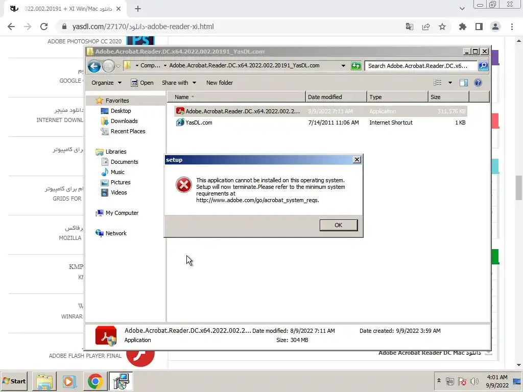Viewport: 523px width, 392px height.
Task: Select the YasDL.com internet shortcut
Action: pyautogui.click(x=321, y=122)
